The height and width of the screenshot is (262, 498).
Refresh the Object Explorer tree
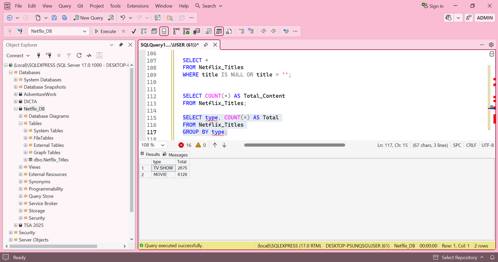(79, 55)
